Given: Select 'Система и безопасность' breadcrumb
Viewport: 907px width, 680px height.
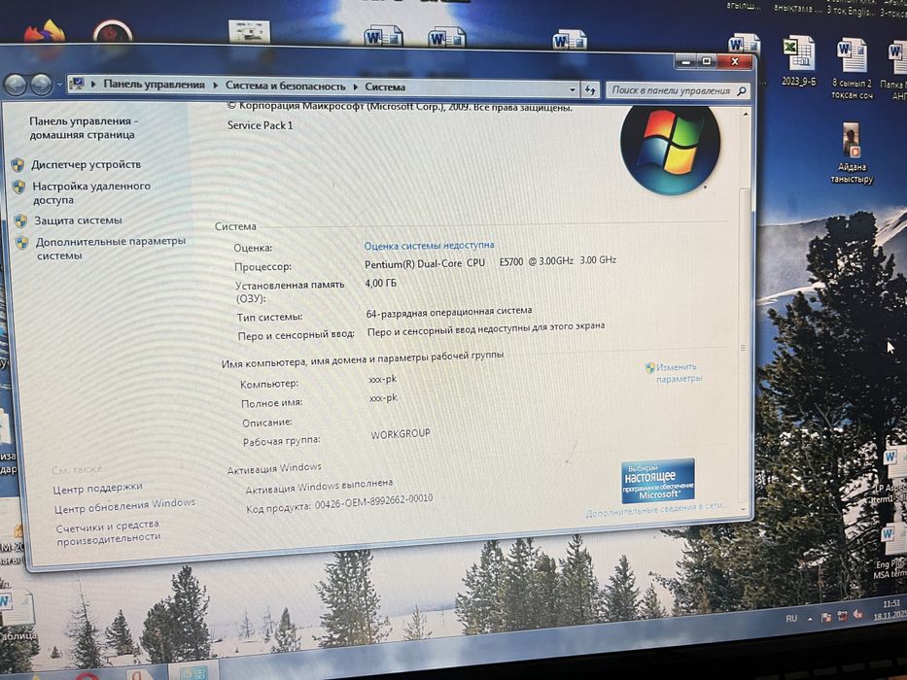Looking at the screenshot, I should 285,86.
